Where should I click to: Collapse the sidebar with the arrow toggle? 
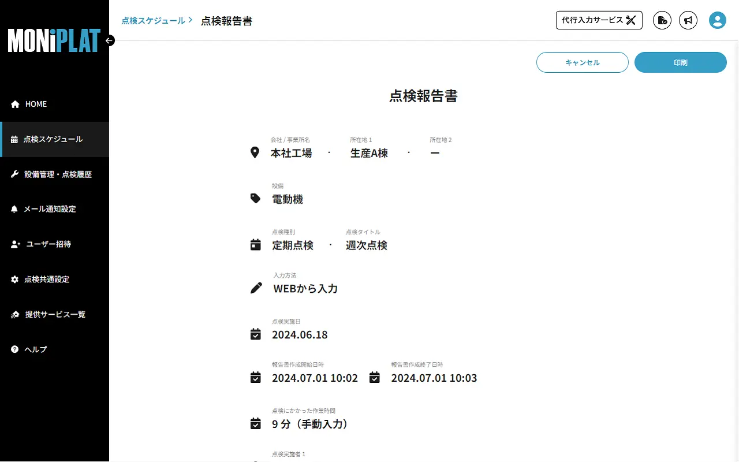point(109,40)
